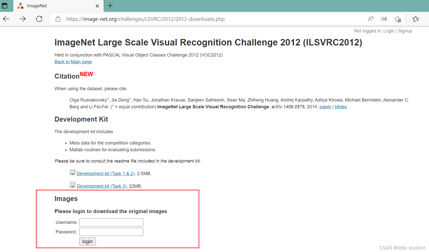Select the ImageNet browser tab
Image resolution: width=429 pixels, height=252 pixels.
59,6
